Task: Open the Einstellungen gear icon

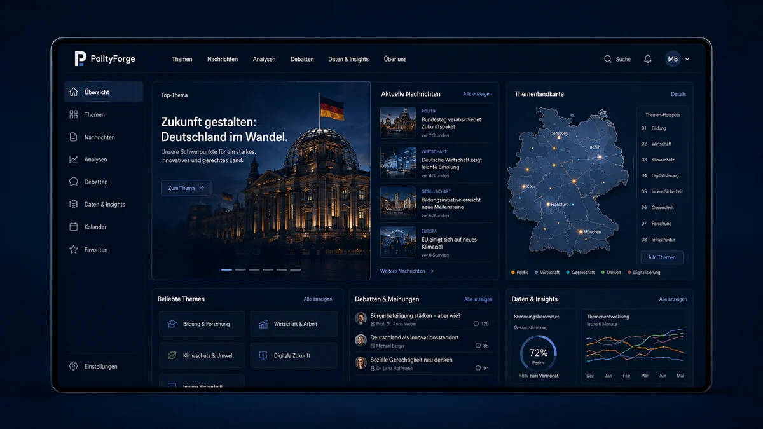Action: [x=74, y=367]
